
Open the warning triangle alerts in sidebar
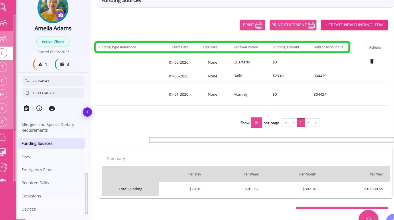coord(3,137)
